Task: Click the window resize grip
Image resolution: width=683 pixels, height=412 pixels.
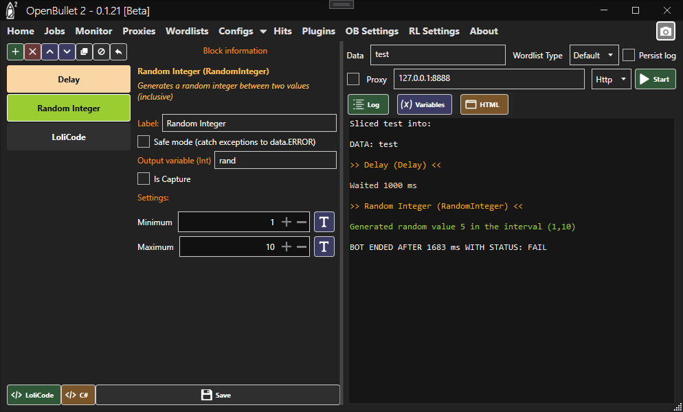Action: coord(678,407)
